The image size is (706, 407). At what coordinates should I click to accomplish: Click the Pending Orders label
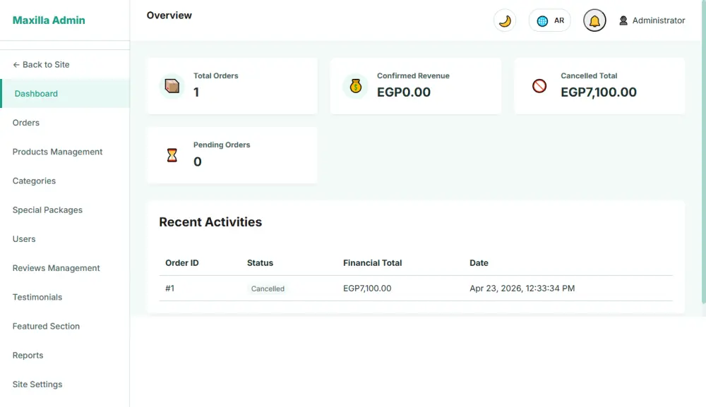pos(222,145)
